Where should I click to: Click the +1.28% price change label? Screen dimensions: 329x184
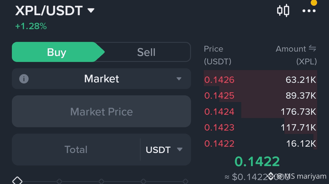pyautogui.click(x=31, y=26)
